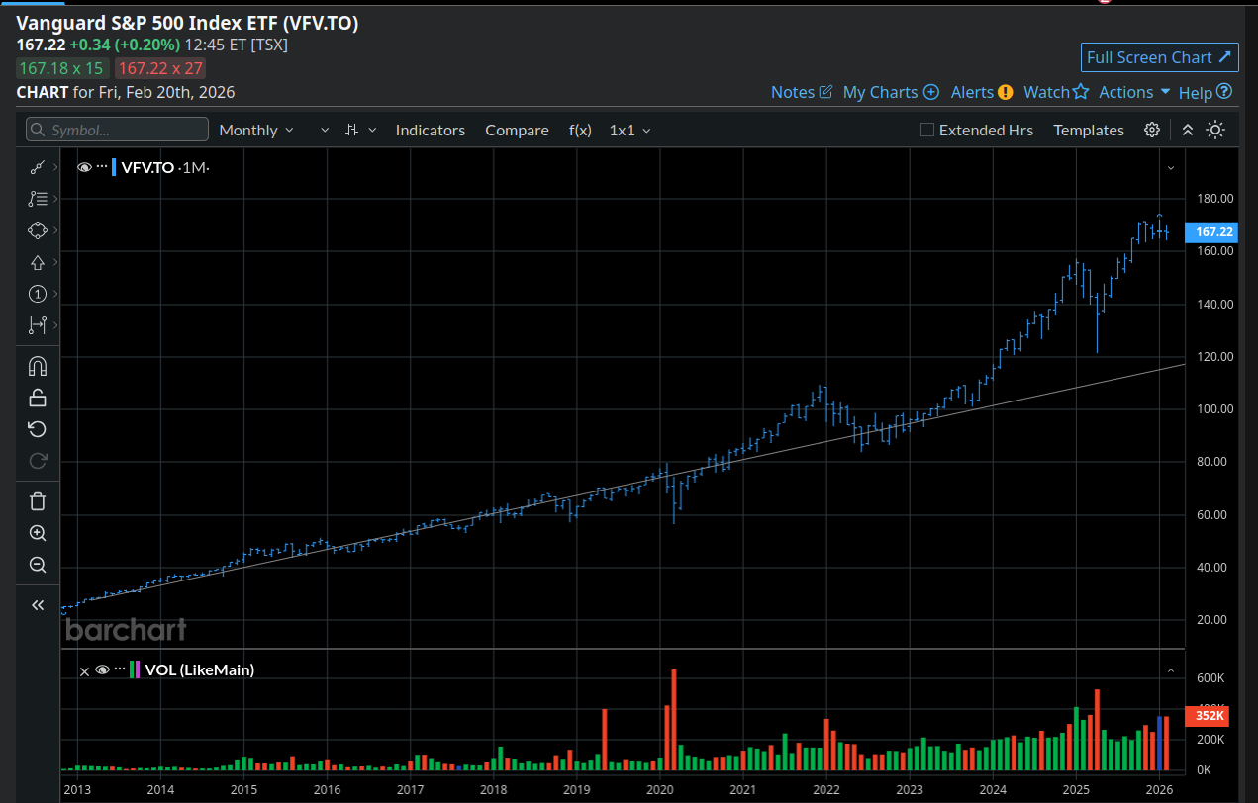
Task: Expand Fibonacci tools flyout arrow
Action: [x=54, y=200]
